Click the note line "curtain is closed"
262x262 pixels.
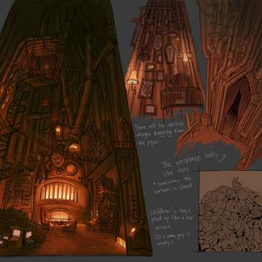coord(172,188)
